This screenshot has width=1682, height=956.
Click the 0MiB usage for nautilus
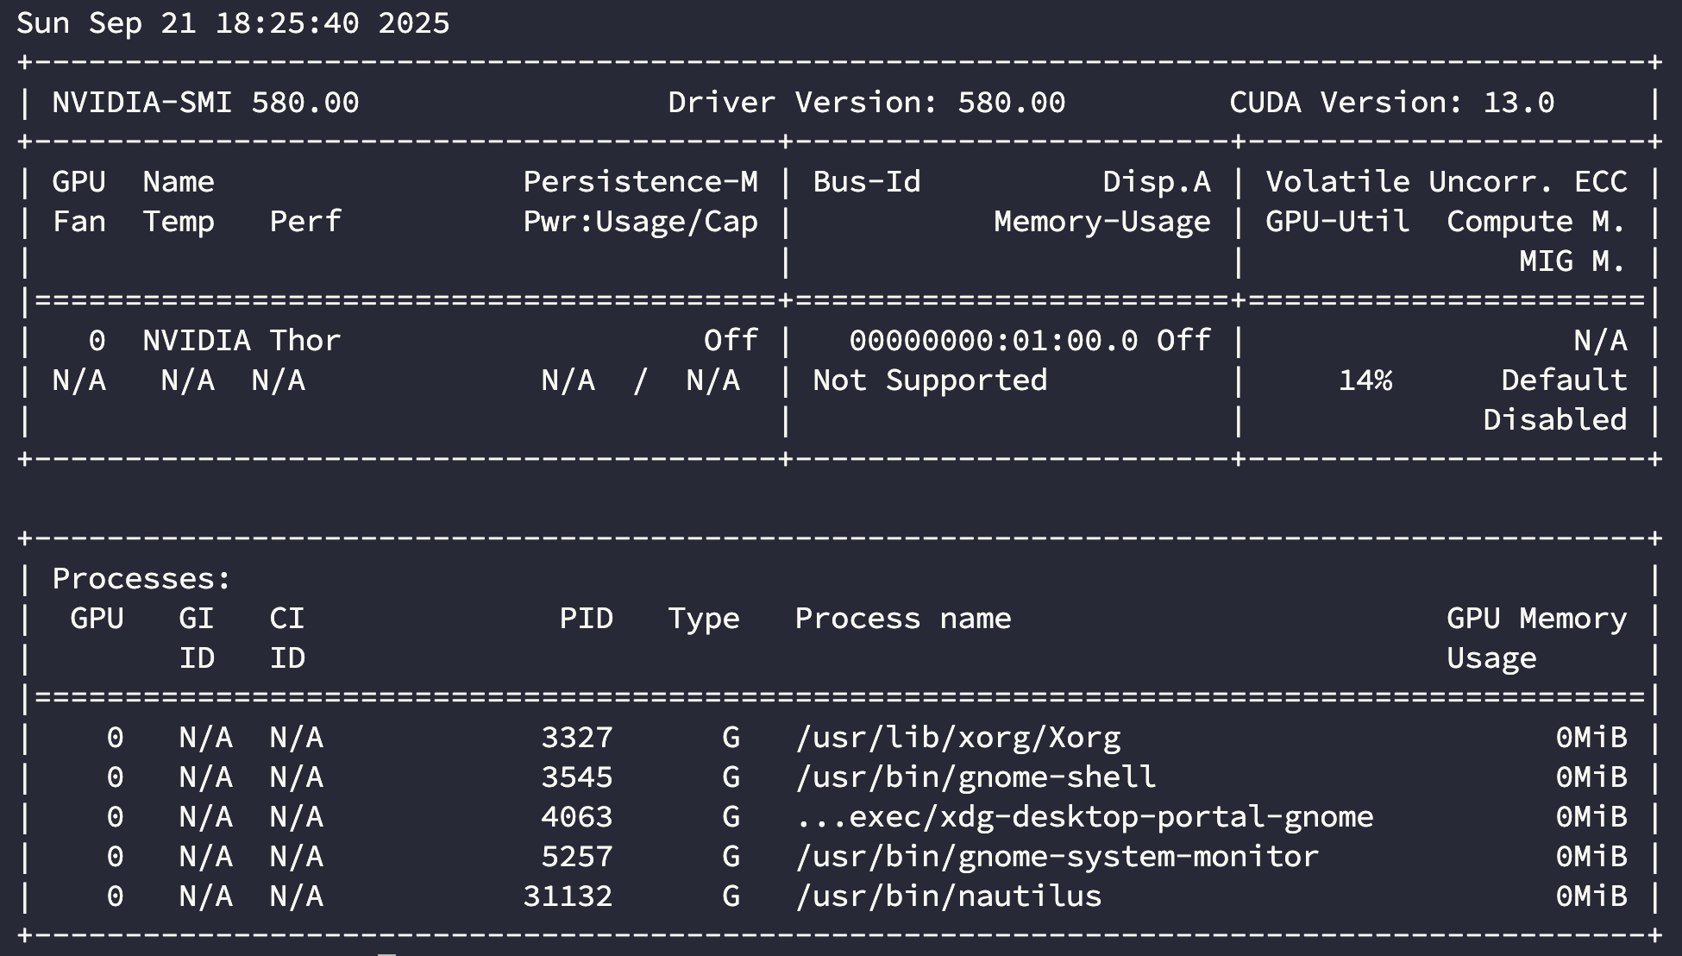click(x=1591, y=896)
